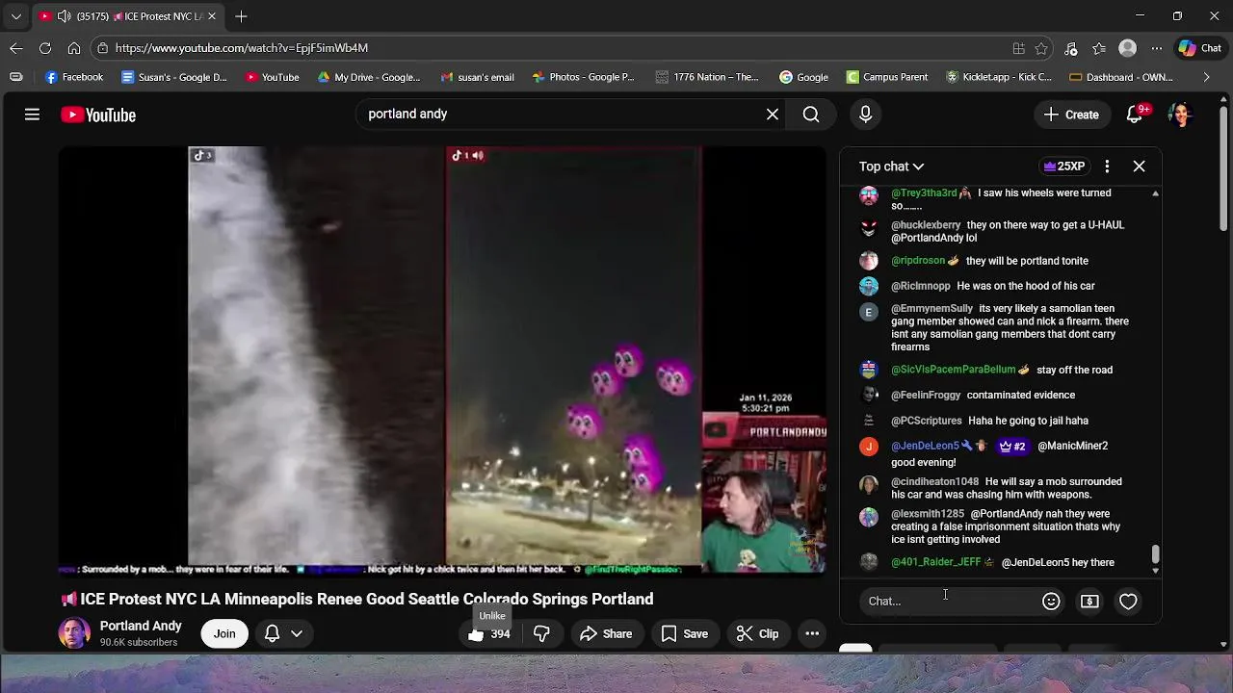Click the address bar URL
1233x693 pixels.
pos(242,48)
